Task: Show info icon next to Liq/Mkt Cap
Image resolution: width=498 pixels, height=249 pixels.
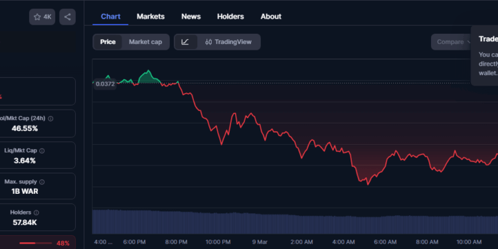Action: pyautogui.click(x=42, y=151)
